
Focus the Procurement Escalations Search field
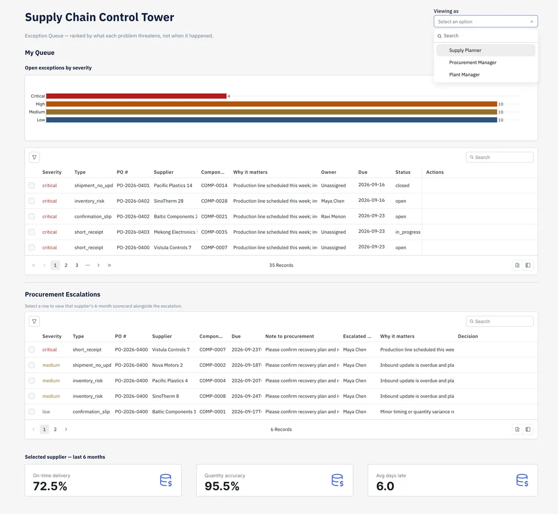[x=499, y=321]
